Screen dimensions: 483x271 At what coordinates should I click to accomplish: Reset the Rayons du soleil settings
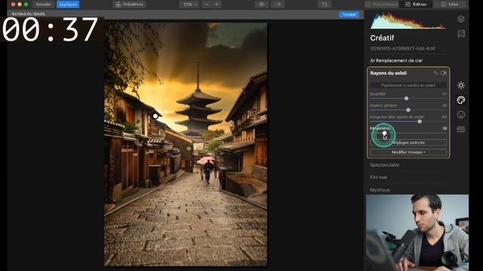pos(435,73)
